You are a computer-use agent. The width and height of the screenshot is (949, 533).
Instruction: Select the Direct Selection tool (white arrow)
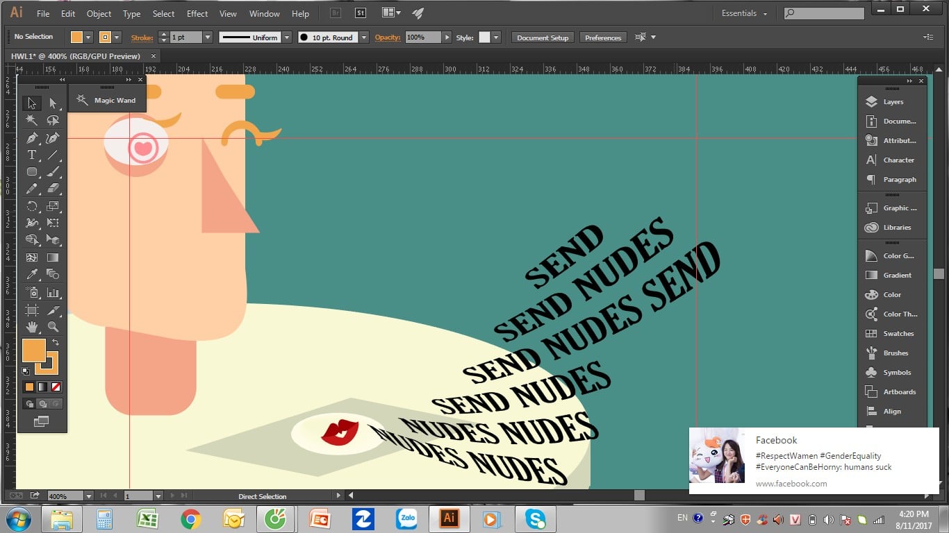pyautogui.click(x=53, y=103)
